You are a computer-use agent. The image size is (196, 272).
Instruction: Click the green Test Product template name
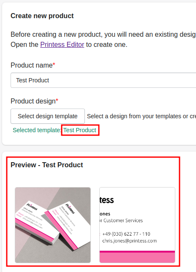click(80, 130)
